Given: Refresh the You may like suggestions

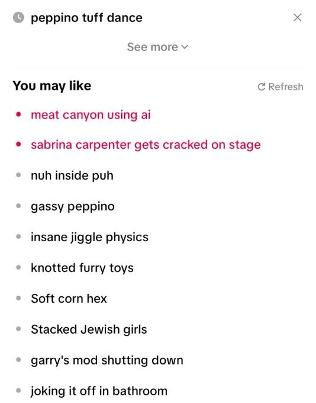Looking at the screenshot, I should point(280,87).
